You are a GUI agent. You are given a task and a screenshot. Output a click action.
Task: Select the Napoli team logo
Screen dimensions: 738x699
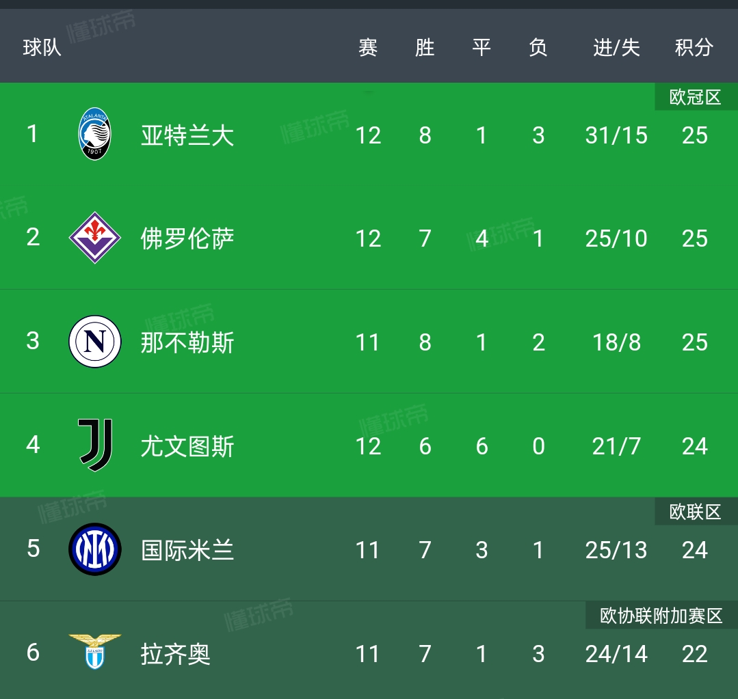pos(95,342)
